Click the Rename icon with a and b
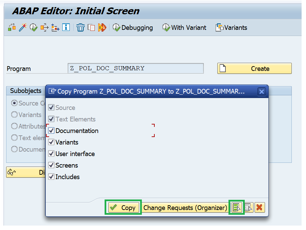This screenshot has width=306, height=230. pyautogui.click(x=102, y=27)
